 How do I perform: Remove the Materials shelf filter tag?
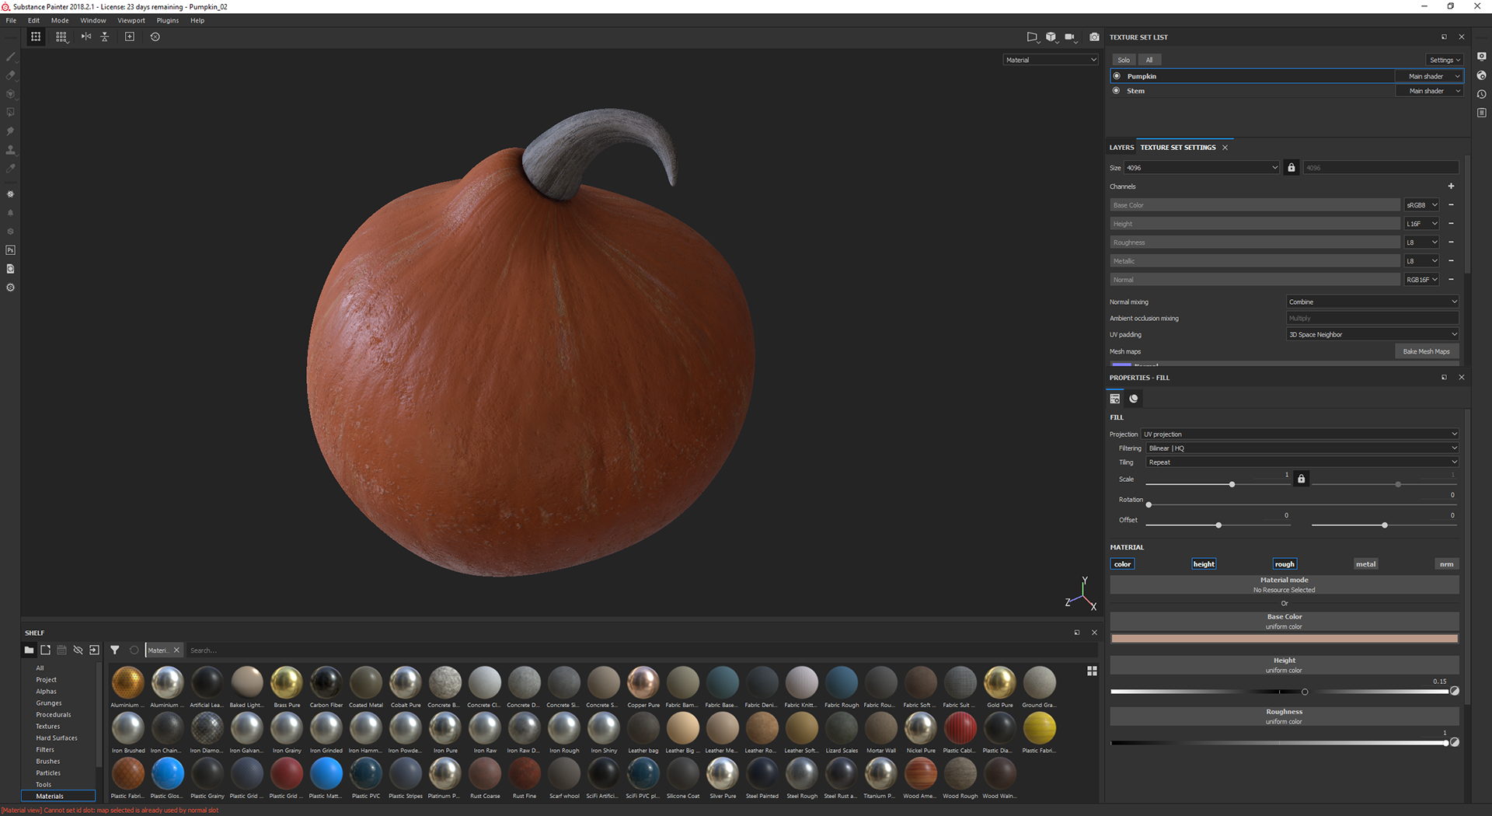[x=176, y=650]
